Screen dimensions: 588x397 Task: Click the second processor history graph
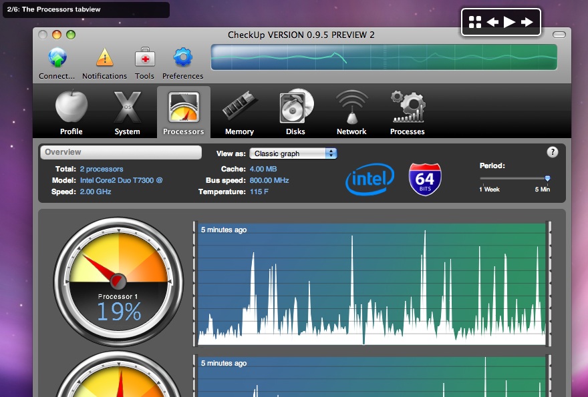click(x=372, y=376)
